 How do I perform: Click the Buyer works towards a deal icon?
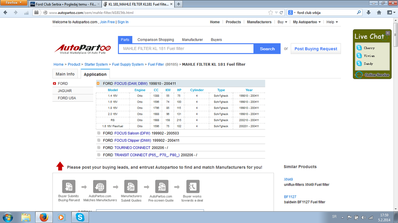coord(193,186)
